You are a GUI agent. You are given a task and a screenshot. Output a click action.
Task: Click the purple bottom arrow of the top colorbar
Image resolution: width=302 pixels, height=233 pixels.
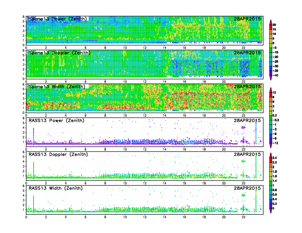[270, 77]
